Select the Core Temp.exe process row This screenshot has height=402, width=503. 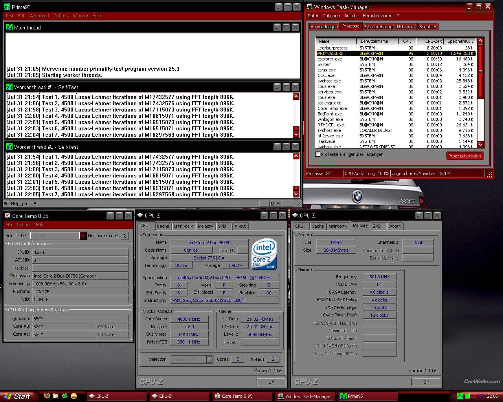(x=396, y=108)
